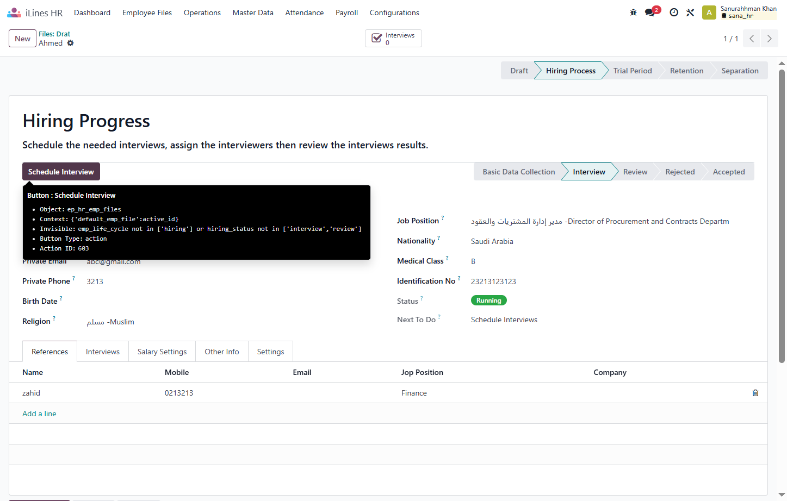Open the activities clock icon

coord(674,12)
